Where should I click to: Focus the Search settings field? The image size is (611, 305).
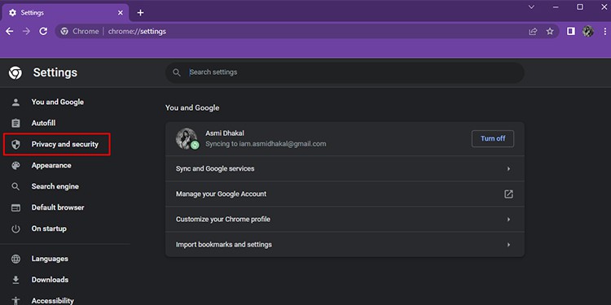[x=345, y=72]
